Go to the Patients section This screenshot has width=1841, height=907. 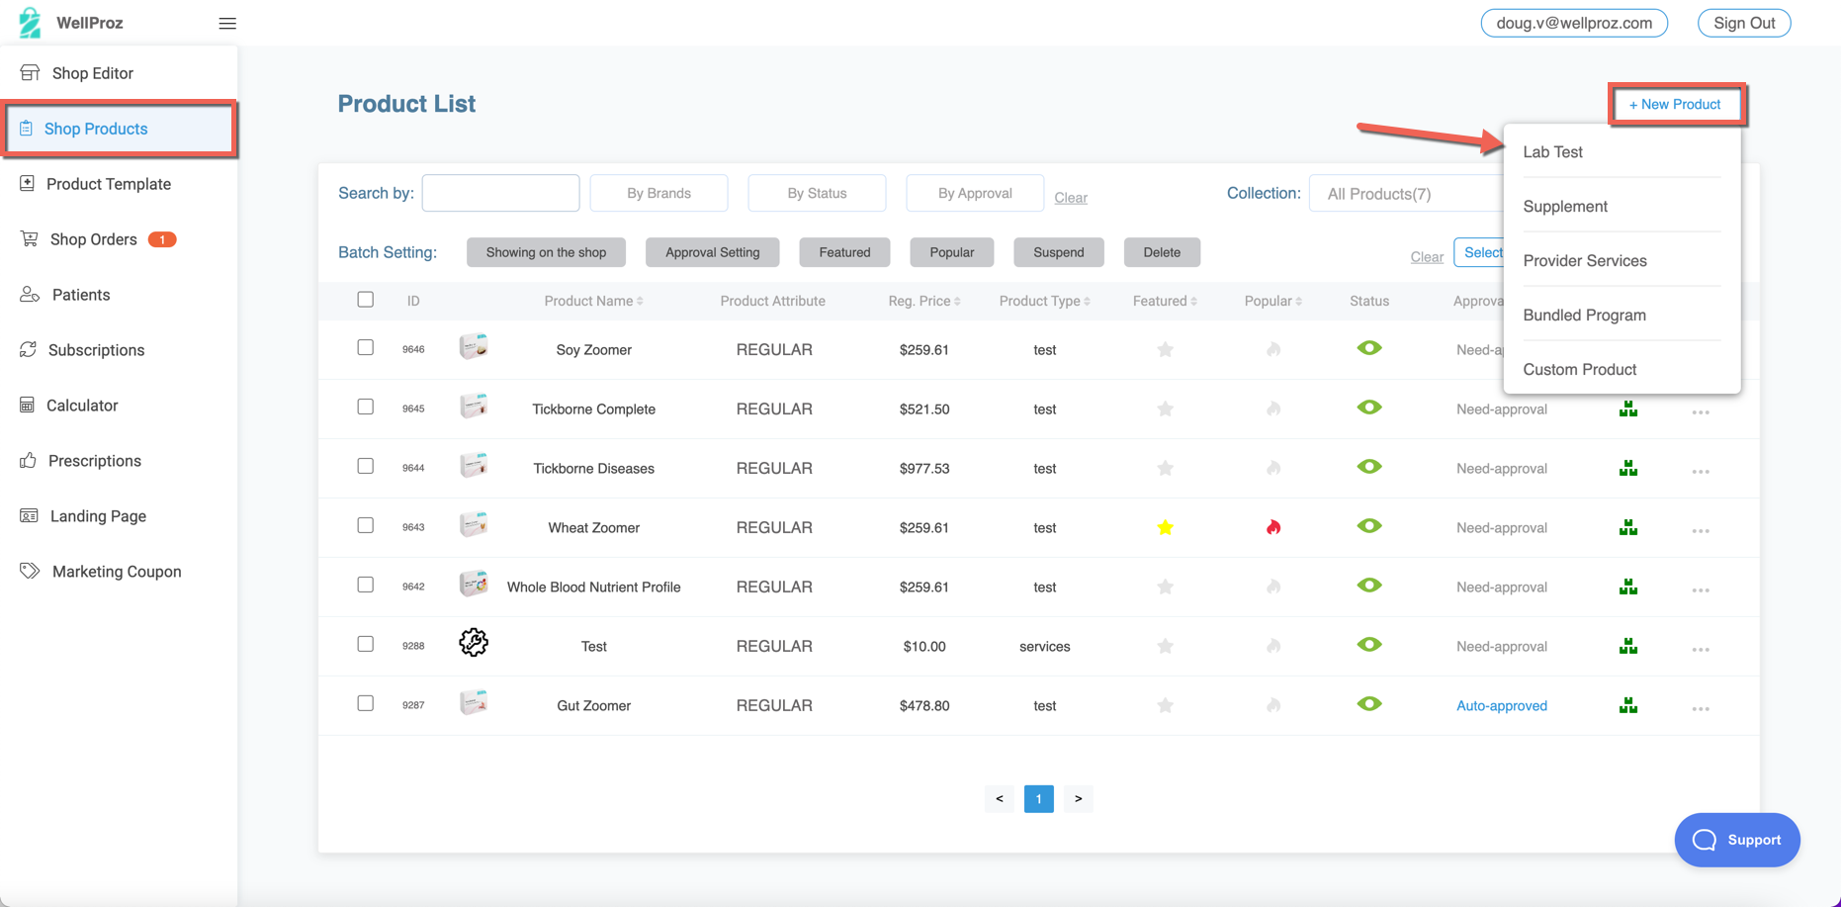pyautogui.click(x=80, y=294)
